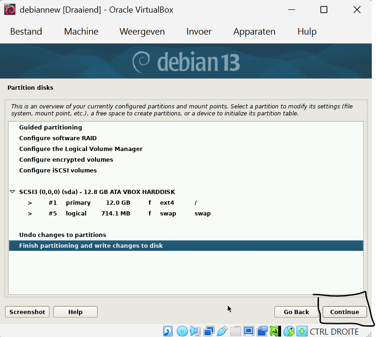This screenshot has width=376, height=337.
Task: Open the Bestand menu
Action: (26, 31)
